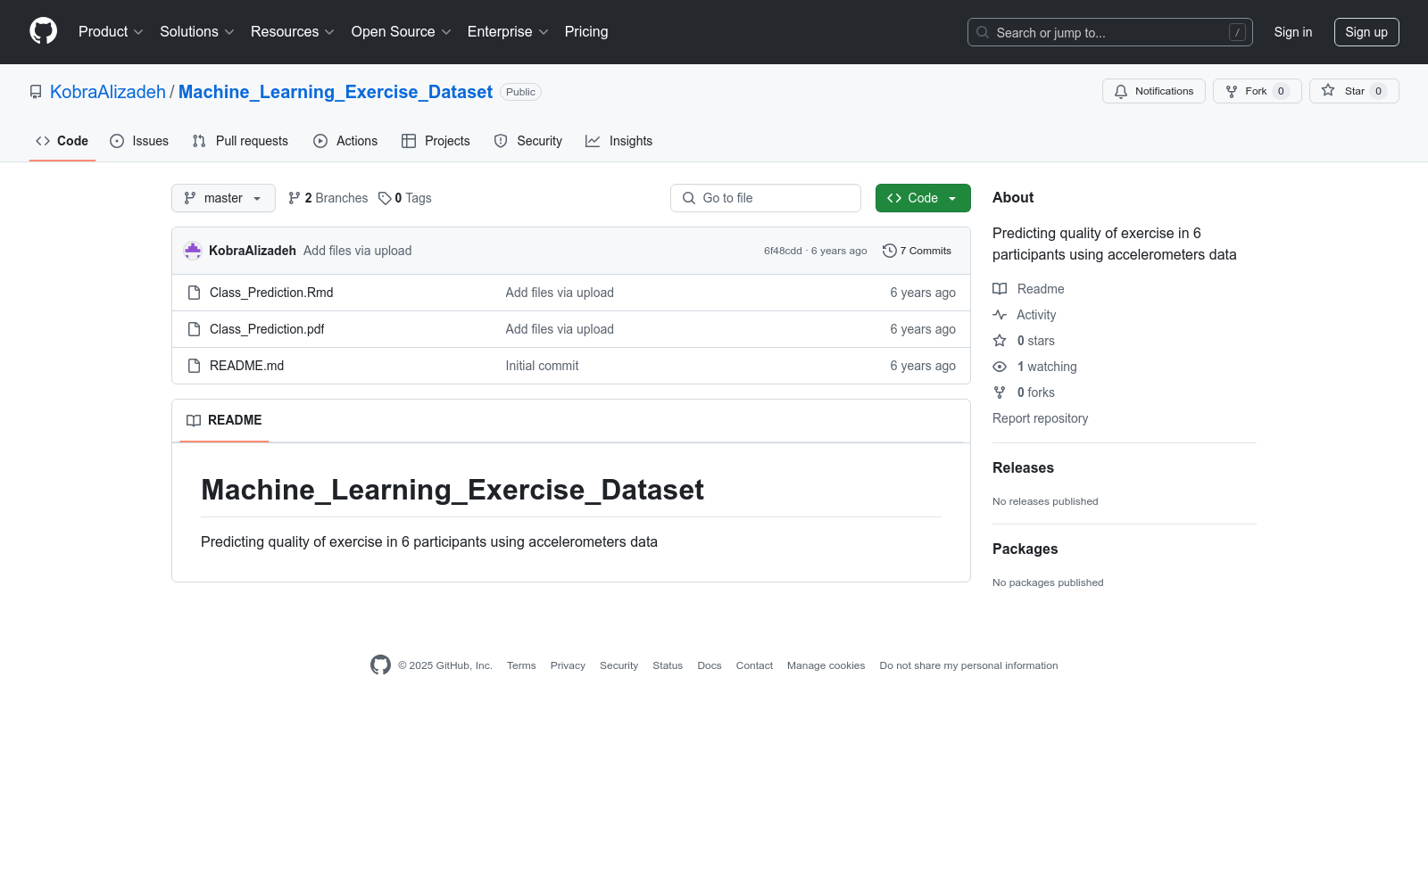
Task: Switch to the Pull requests tab
Action: pyautogui.click(x=240, y=141)
